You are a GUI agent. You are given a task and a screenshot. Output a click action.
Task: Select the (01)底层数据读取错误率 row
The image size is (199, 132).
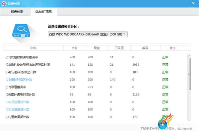click(x=95, y=57)
